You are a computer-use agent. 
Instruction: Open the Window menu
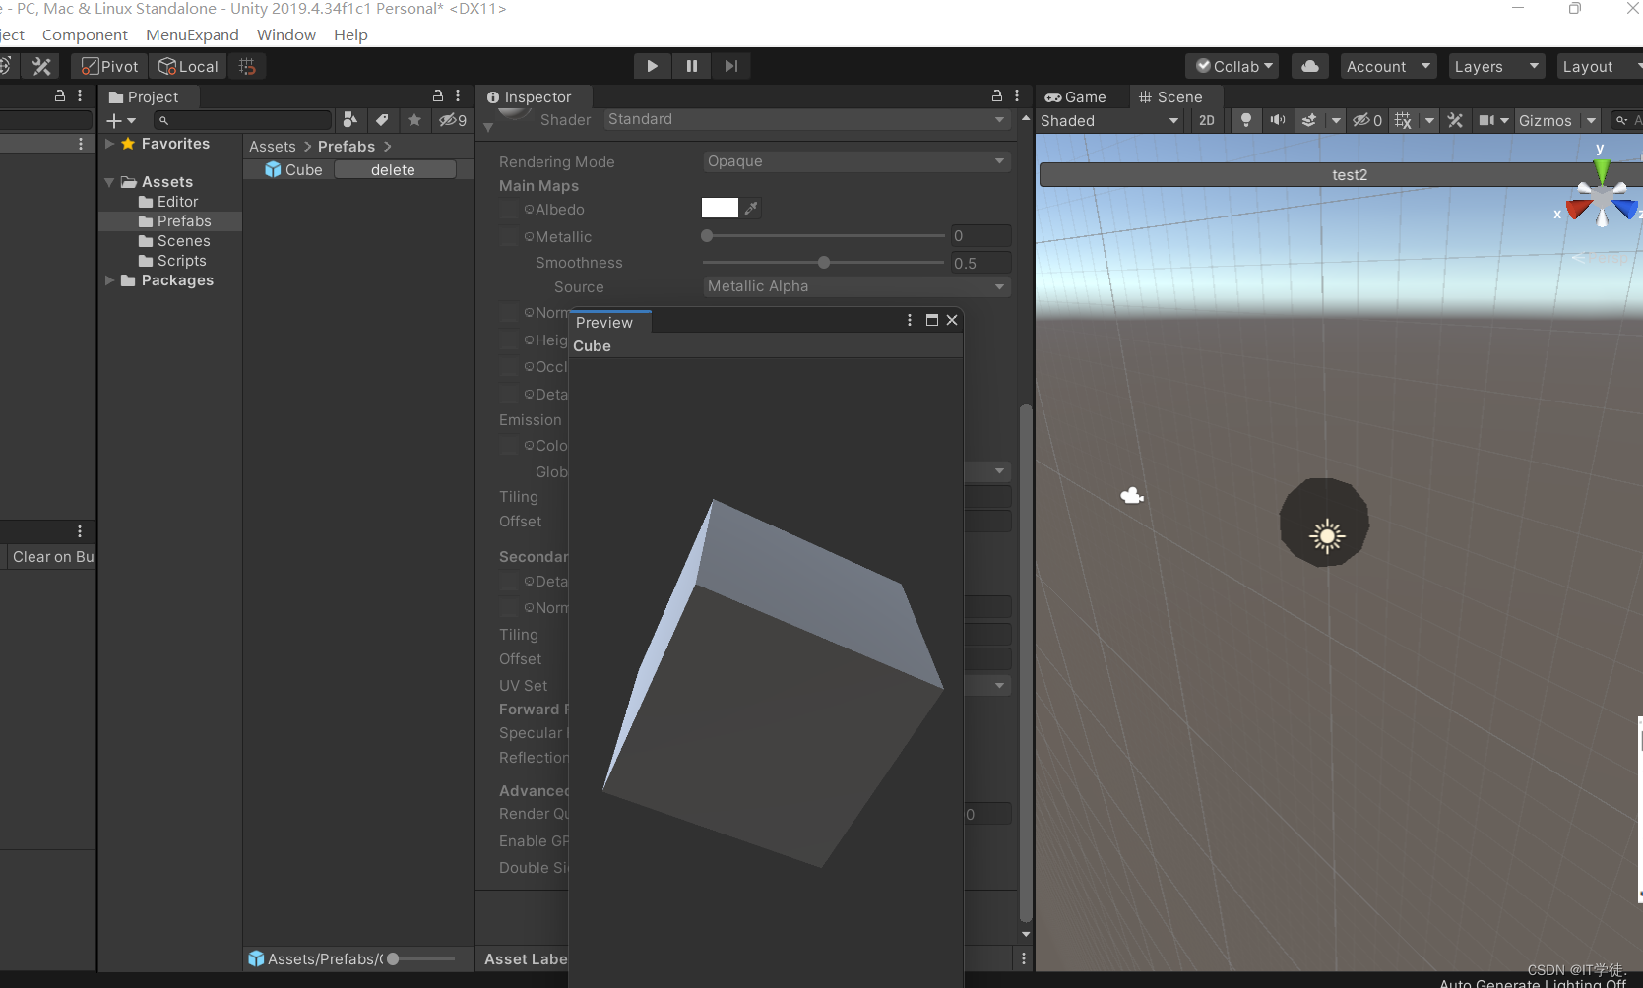[285, 34]
